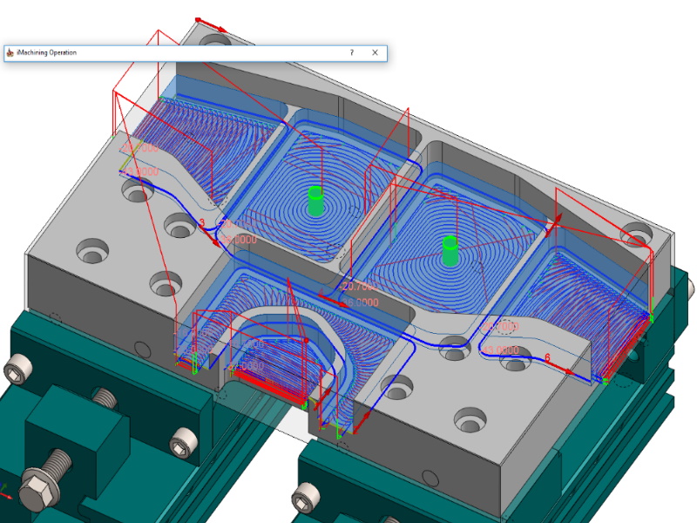
Task: Open help using the question mark button
Action: 351,52
